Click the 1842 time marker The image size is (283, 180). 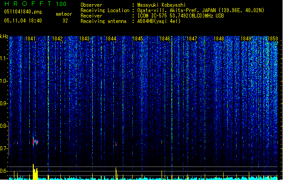57,39
